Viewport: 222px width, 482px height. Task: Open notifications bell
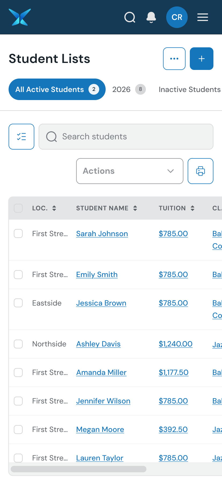click(x=151, y=17)
